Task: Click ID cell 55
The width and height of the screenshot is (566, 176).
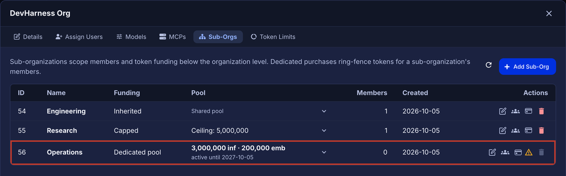Action: [22, 130]
